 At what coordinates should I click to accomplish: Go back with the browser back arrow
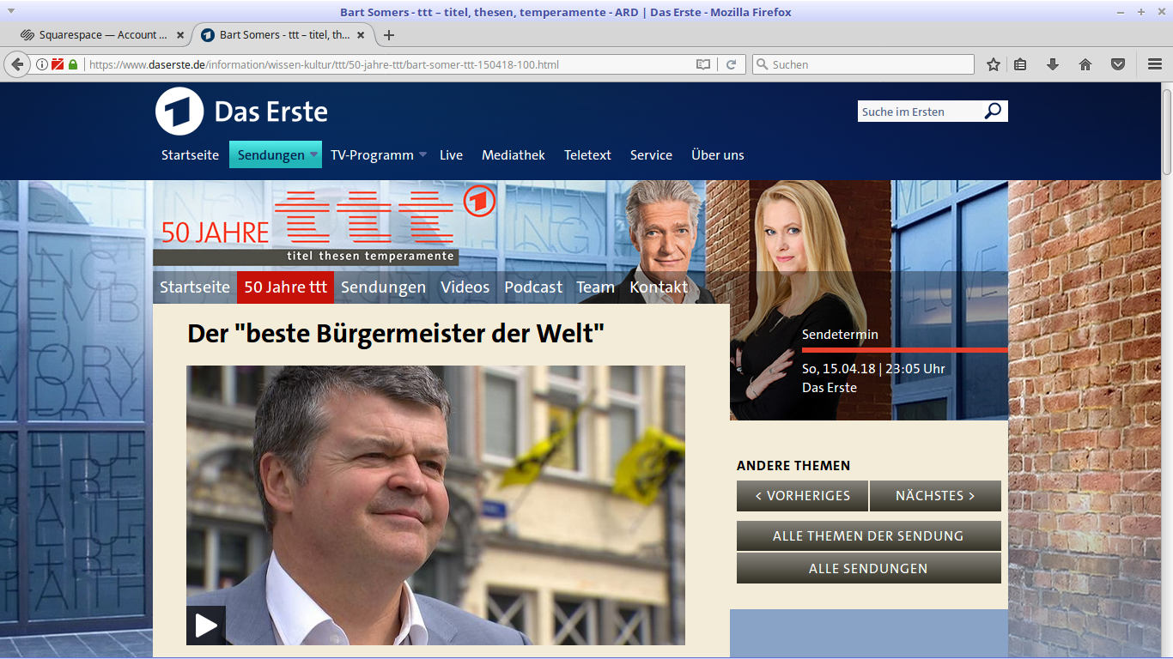(x=17, y=64)
